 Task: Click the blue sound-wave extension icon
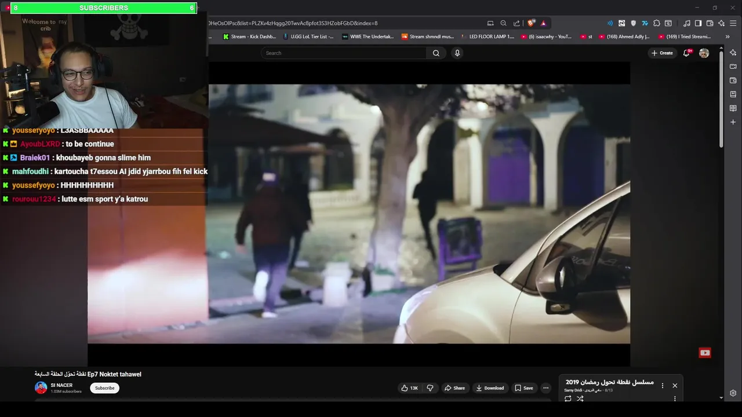[x=610, y=23]
